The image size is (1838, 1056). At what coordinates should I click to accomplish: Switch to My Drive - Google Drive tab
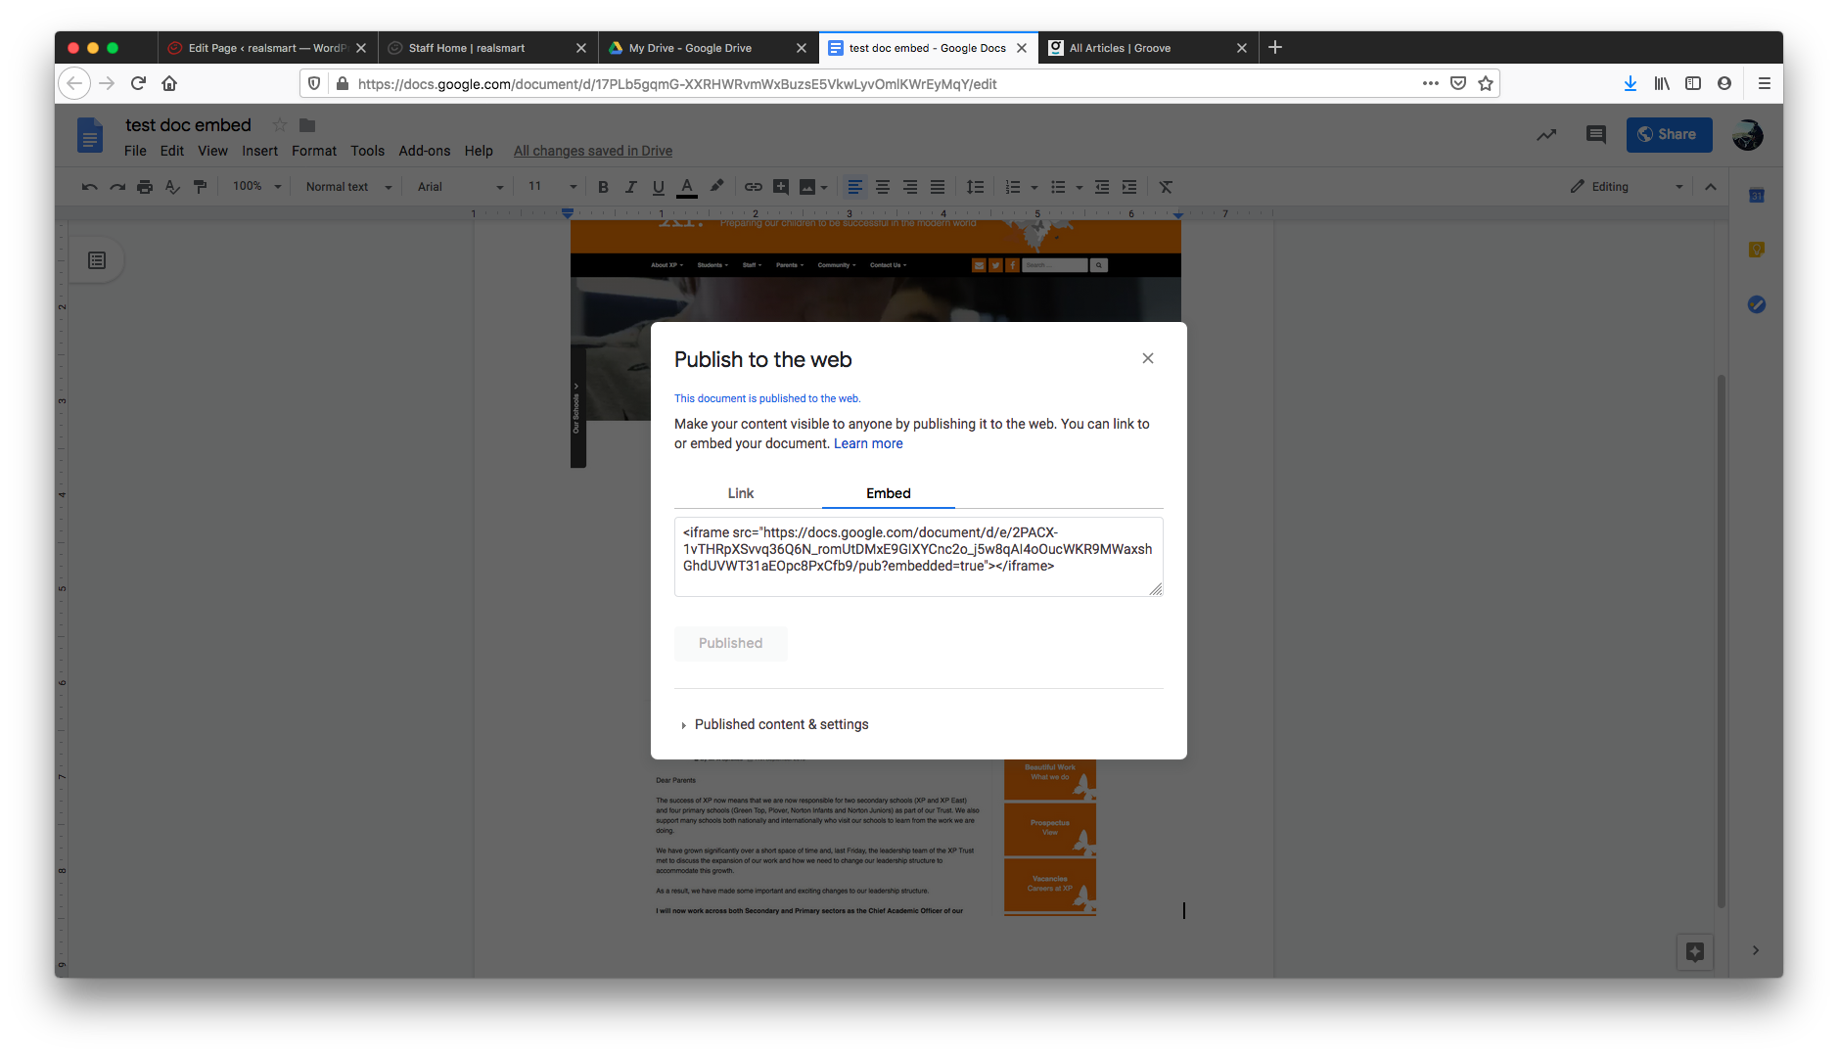click(x=708, y=48)
